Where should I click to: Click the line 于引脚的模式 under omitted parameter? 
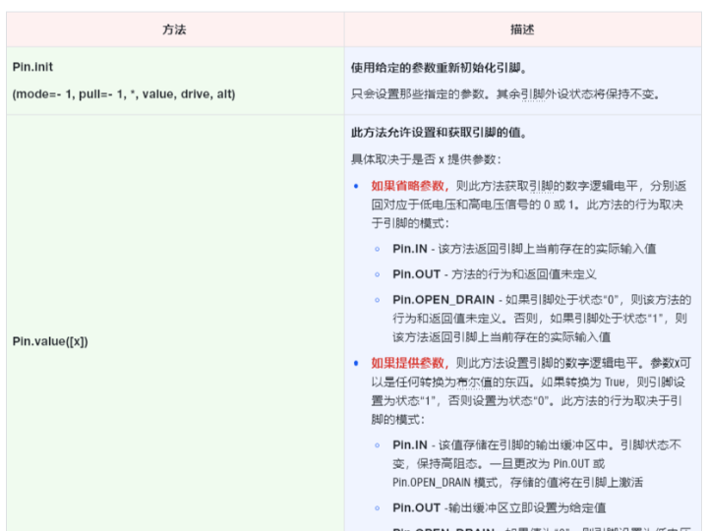tap(410, 223)
